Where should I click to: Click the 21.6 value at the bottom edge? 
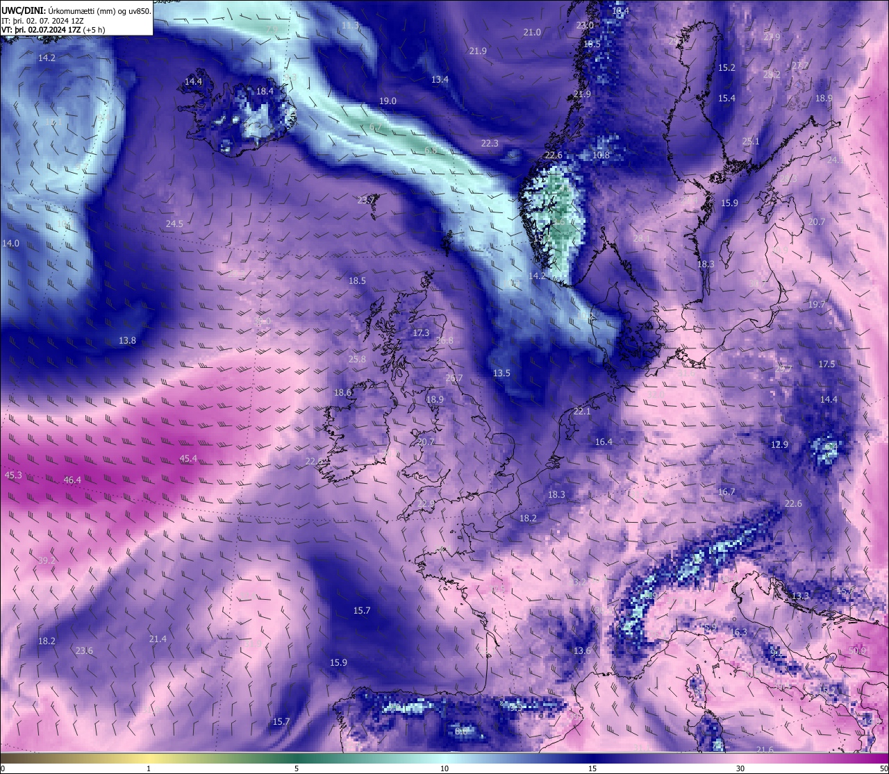tap(765, 749)
